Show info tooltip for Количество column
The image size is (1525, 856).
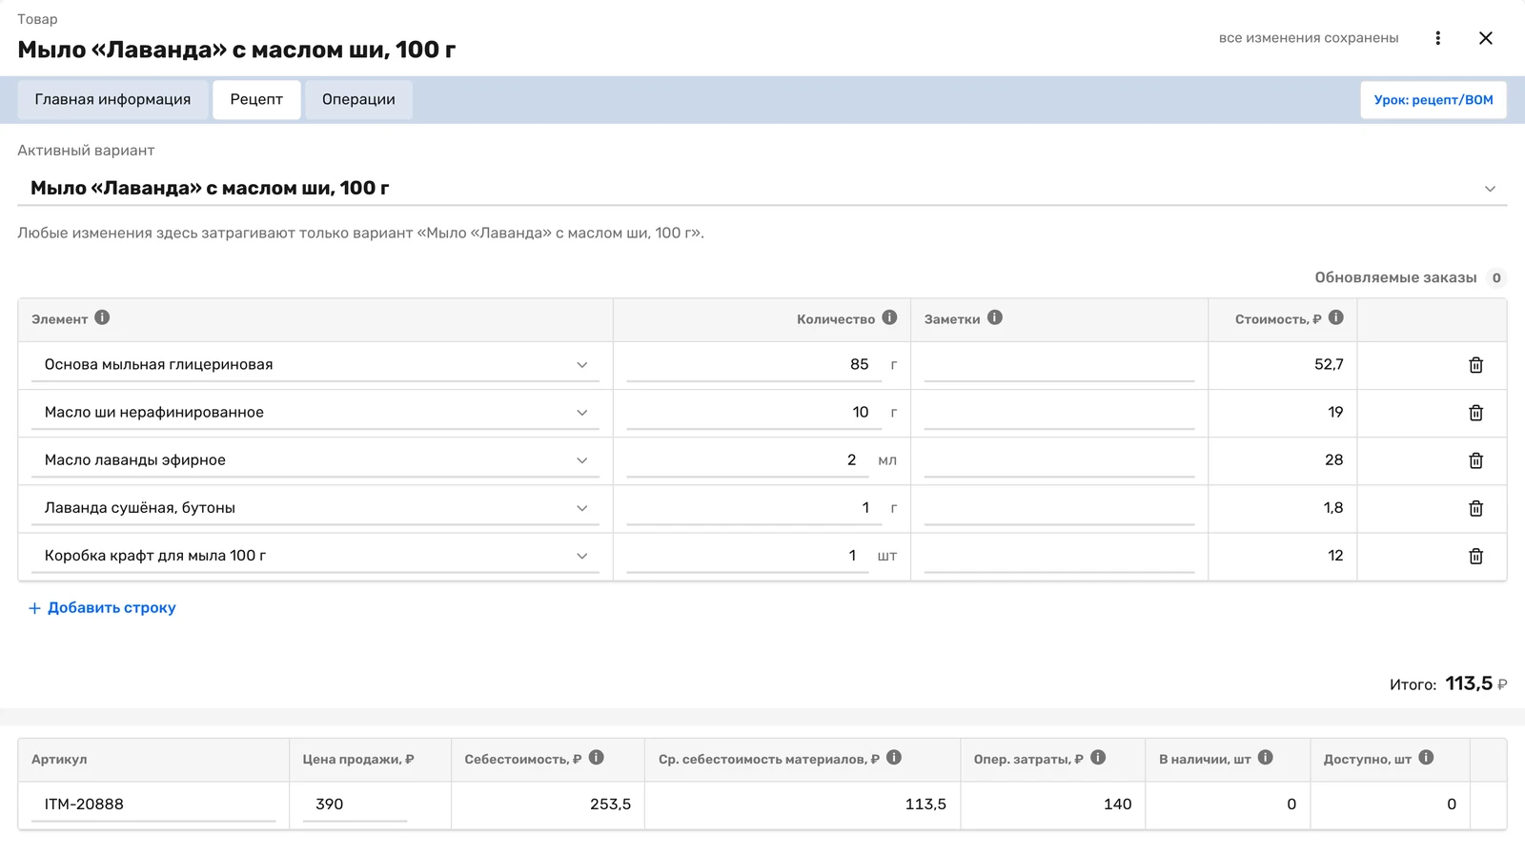coord(889,317)
